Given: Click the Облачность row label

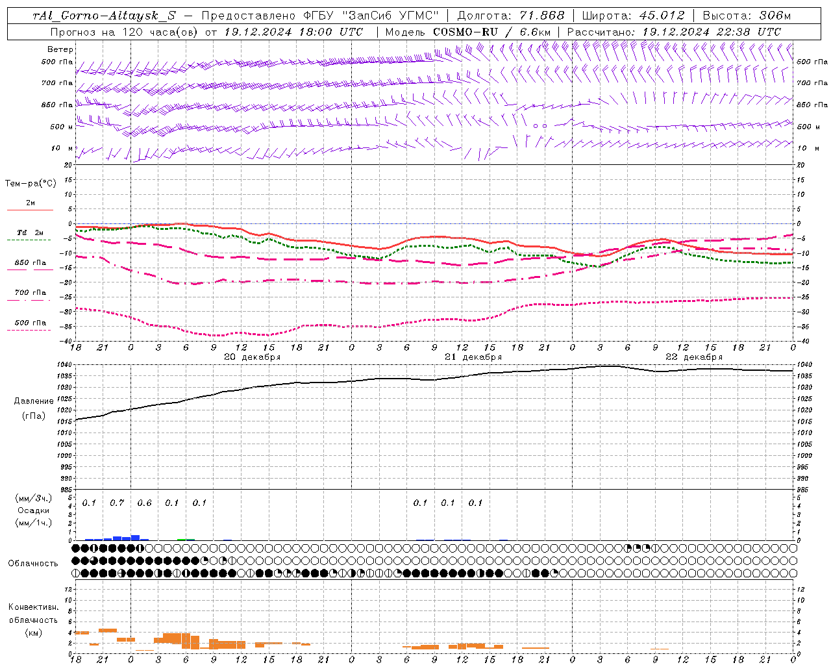Looking at the screenshot, I should (33, 563).
